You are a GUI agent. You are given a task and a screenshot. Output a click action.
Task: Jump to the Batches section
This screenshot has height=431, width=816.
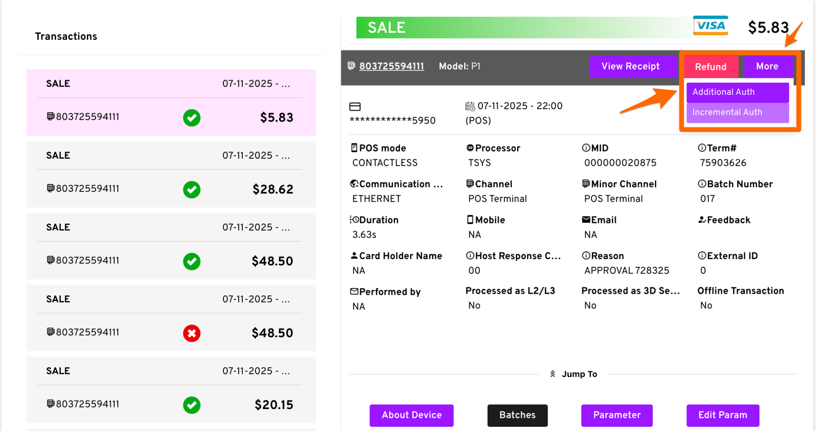[517, 415]
